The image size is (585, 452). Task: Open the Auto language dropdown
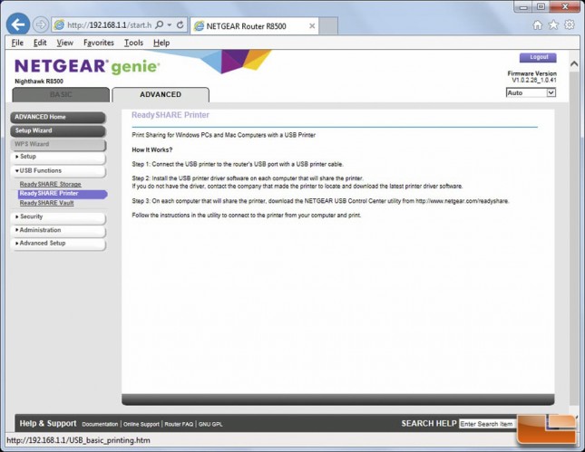pyautogui.click(x=531, y=92)
